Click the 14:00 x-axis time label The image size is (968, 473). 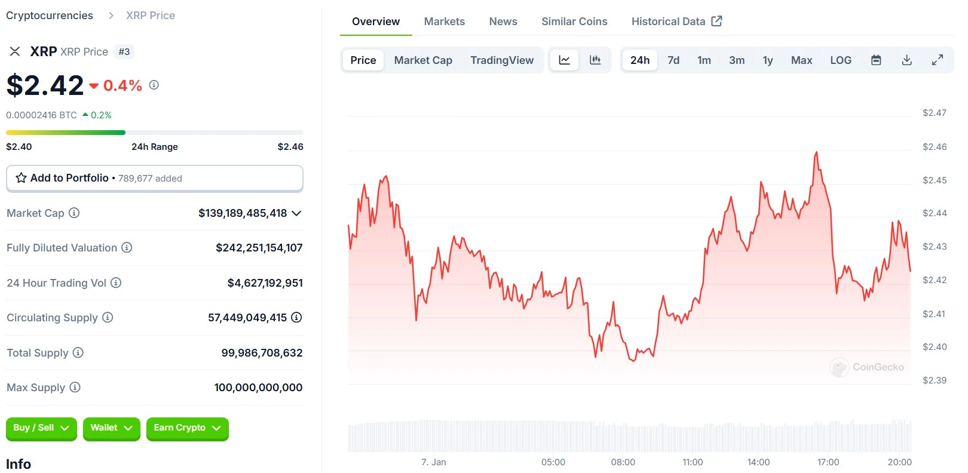pos(758,462)
